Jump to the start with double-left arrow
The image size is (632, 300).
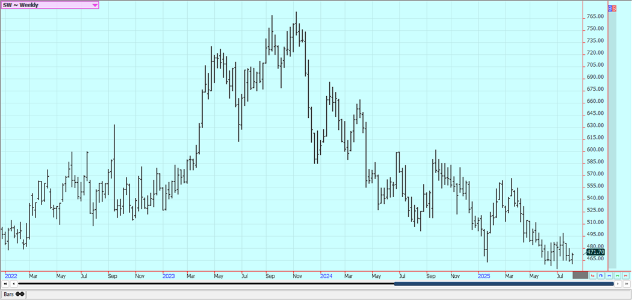point(5,284)
